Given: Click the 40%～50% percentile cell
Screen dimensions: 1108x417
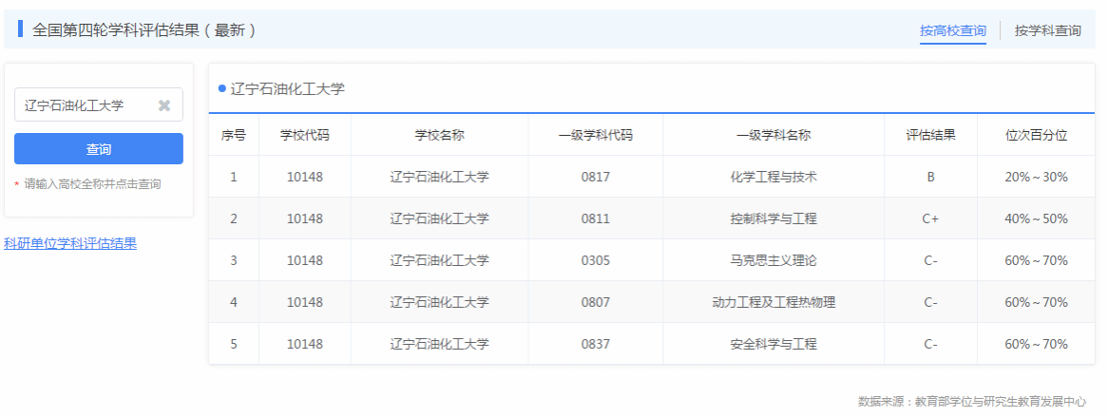Looking at the screenshot, I should pos(1036,218).
